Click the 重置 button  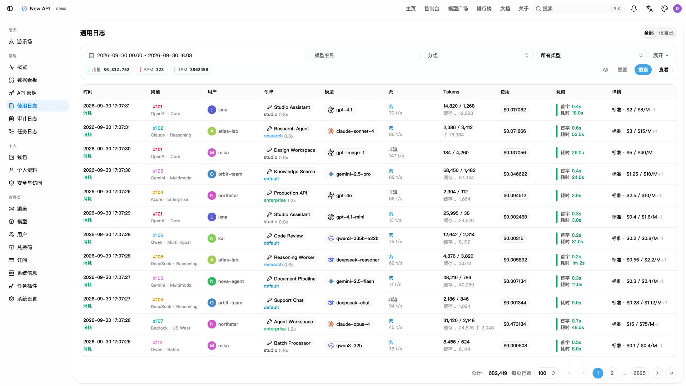[x=622, y=70]
